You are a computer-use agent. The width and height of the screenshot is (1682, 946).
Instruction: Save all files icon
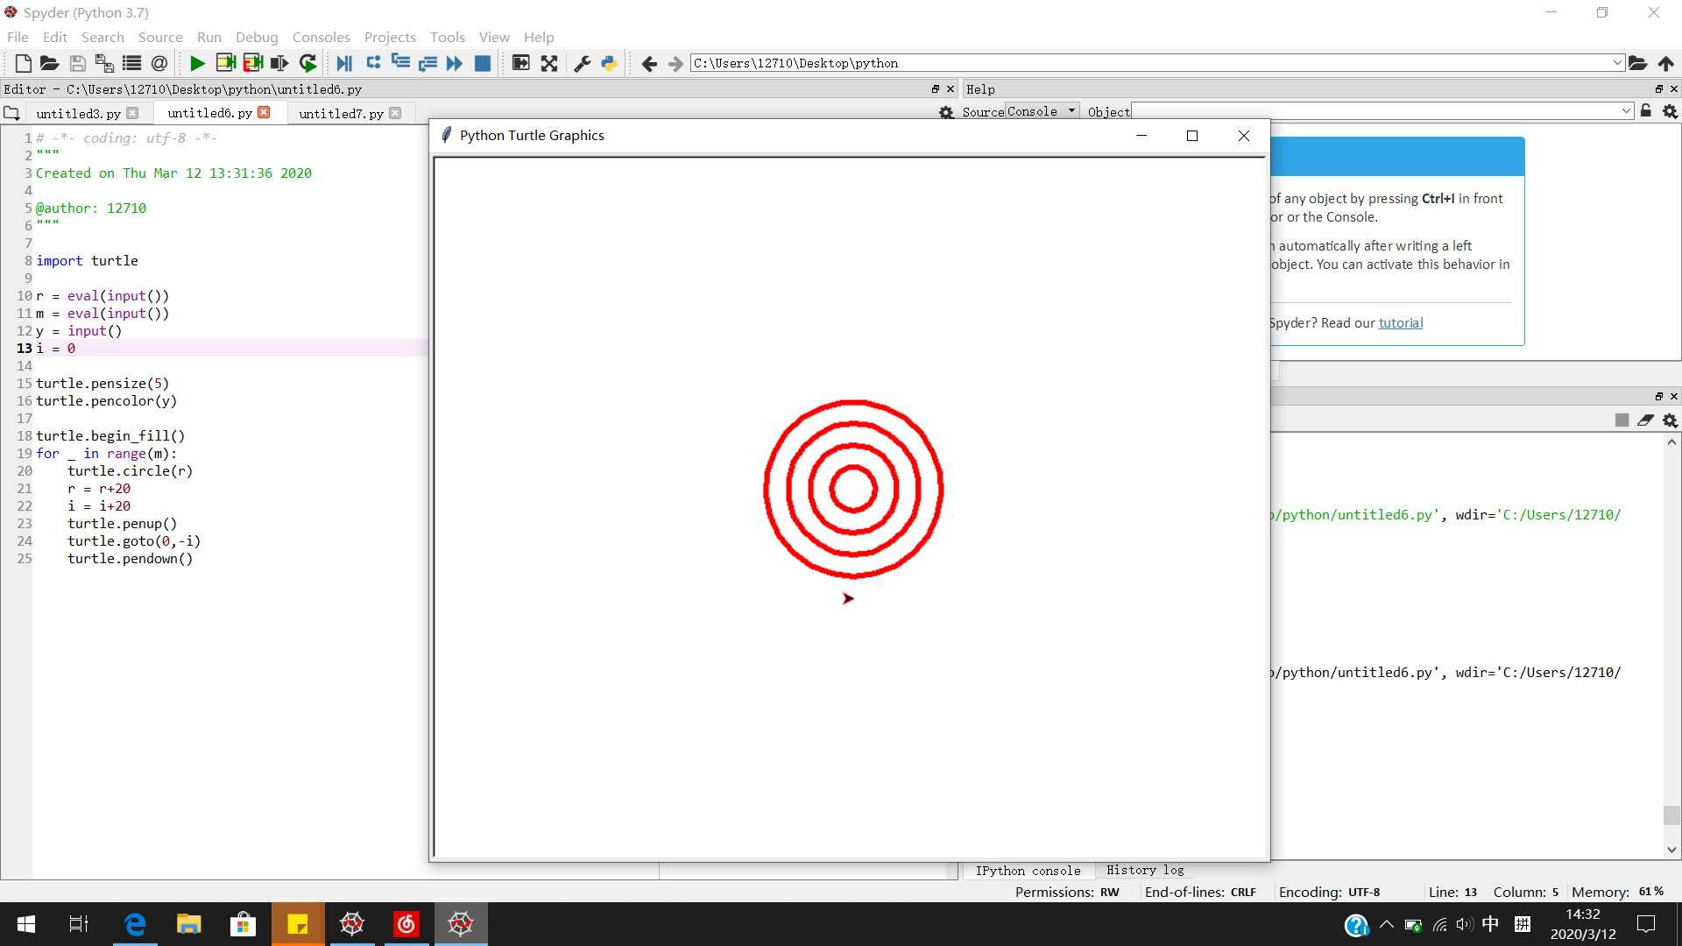pos(104,63)
